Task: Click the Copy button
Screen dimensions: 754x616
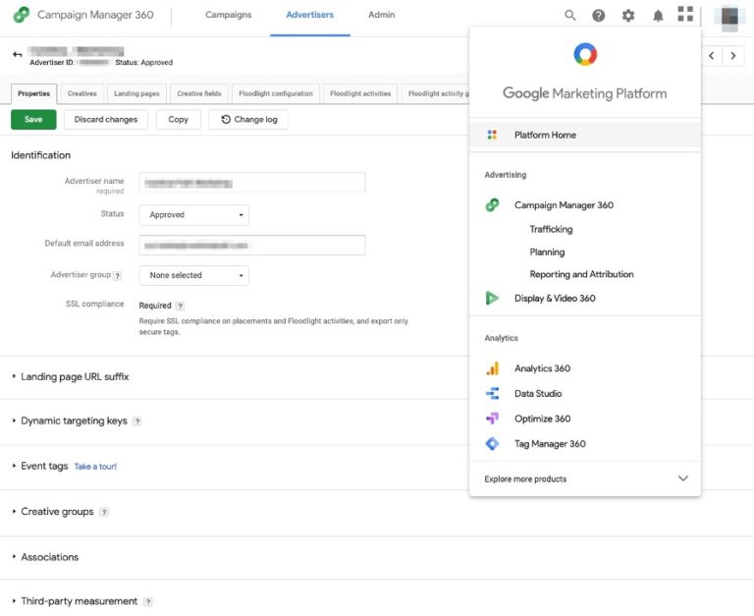Action: coord(179,119)
